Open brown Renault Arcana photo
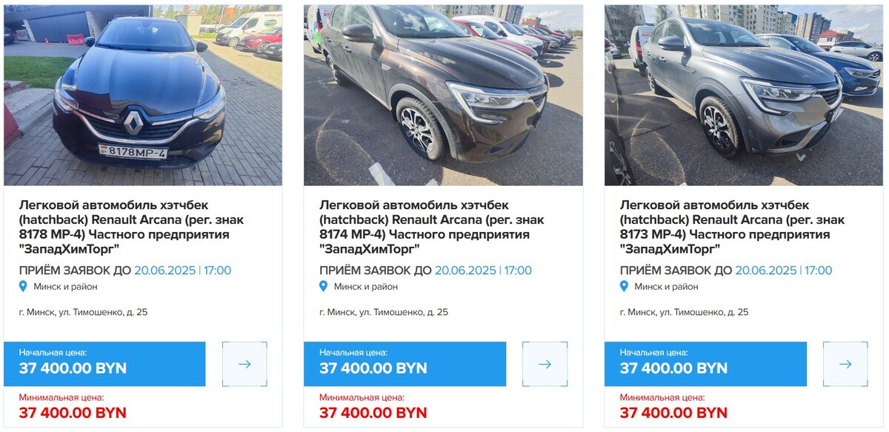889x432 pixels. 443,96
